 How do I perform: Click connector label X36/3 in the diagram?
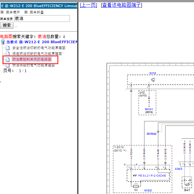point(179,169)
